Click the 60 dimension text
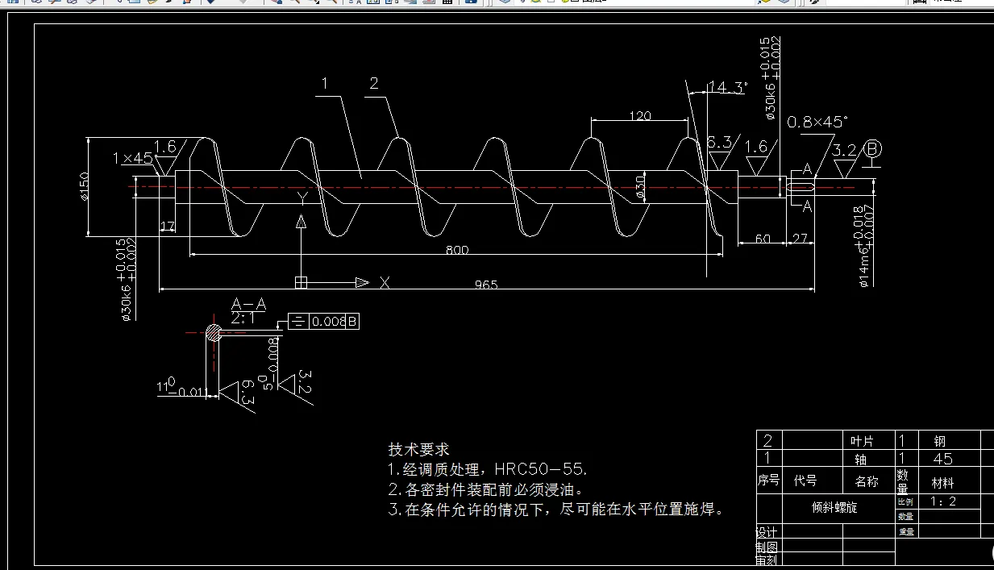 pyautogui.click(x=763, y=239)
